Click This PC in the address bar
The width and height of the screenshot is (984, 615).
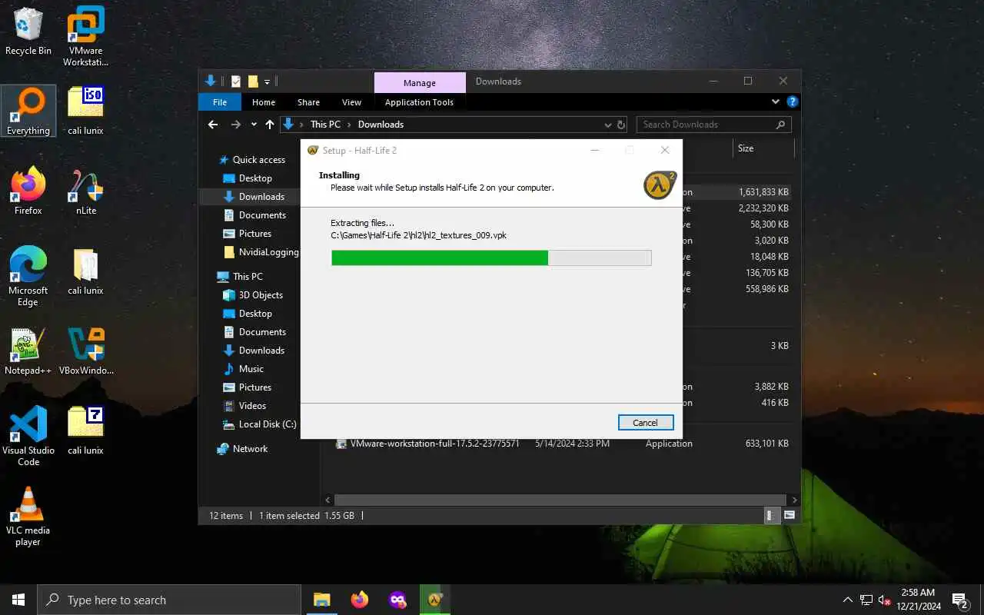click(x=325, y=125)
